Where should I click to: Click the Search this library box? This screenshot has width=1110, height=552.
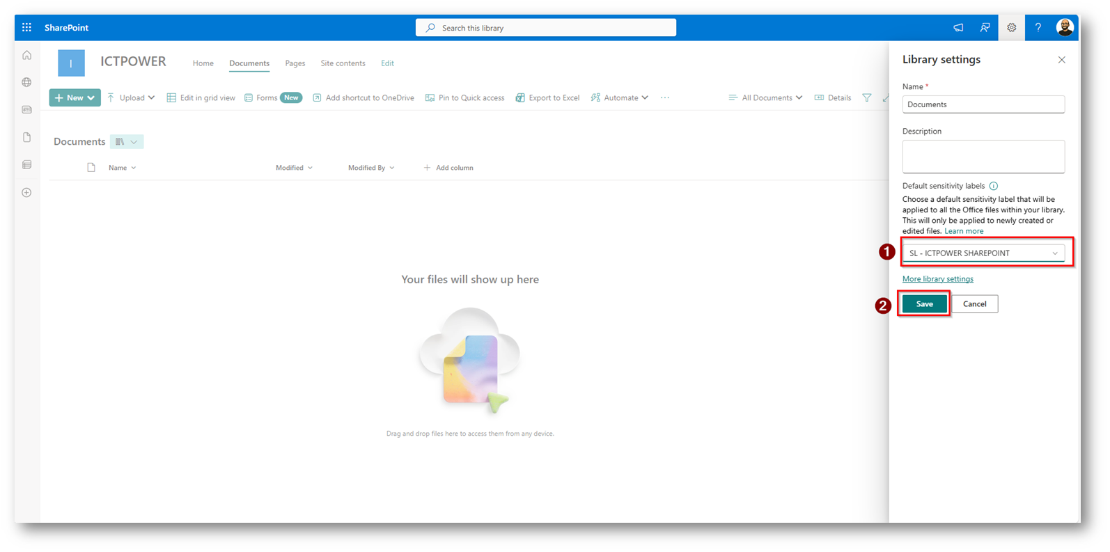click(x=546, y=28)
